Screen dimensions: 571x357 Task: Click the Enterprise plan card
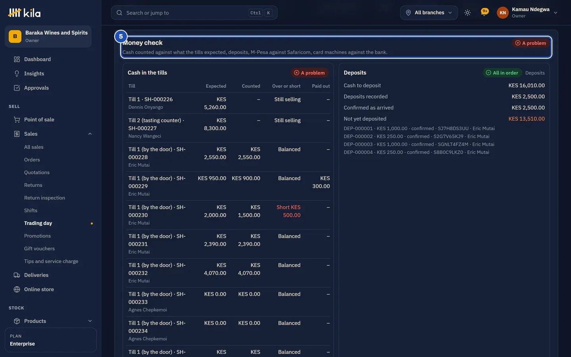pyautogui.click(x=51, y=340)
